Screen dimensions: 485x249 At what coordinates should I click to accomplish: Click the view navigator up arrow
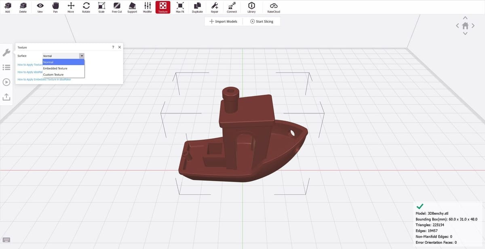pyautogui.click(x=465, y=18)
